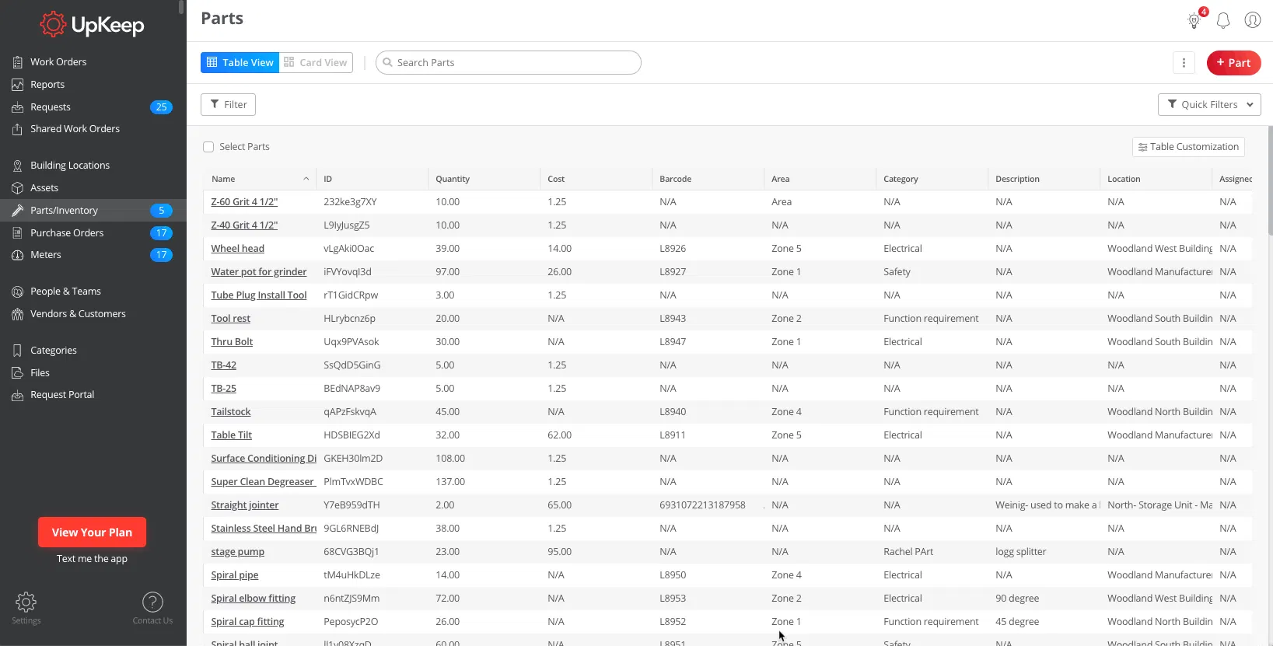Open the UpKeep logo home link
The image size is (1273, 646).
[92, 25]
